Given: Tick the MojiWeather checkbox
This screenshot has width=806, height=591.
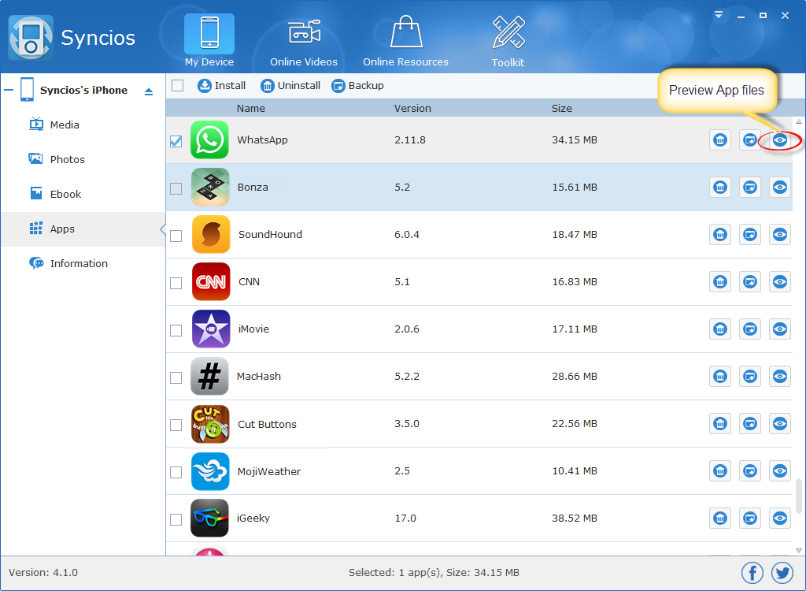Looking at the screenshot, I should point(176,472).
